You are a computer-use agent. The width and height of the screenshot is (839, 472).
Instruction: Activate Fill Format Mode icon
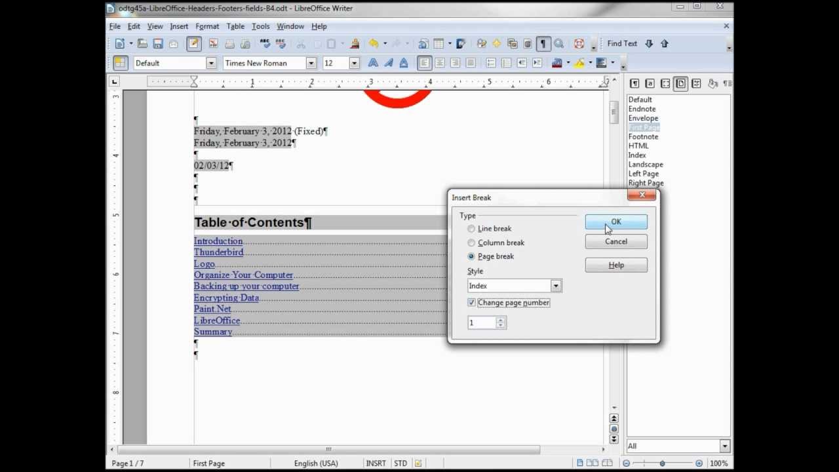tap(712, 83)
